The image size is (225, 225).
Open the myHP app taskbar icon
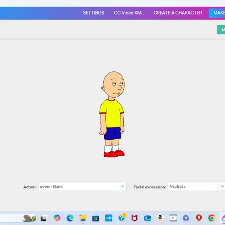click(x=108, y=218)
